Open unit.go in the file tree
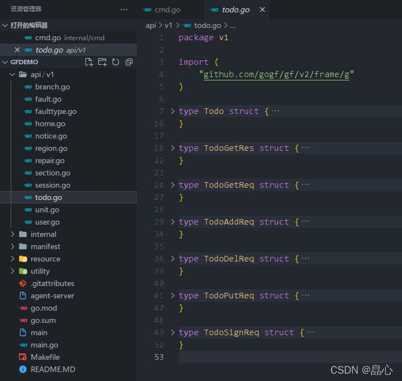402x381 pixels. pyautogui.click(x=68, y=210)
